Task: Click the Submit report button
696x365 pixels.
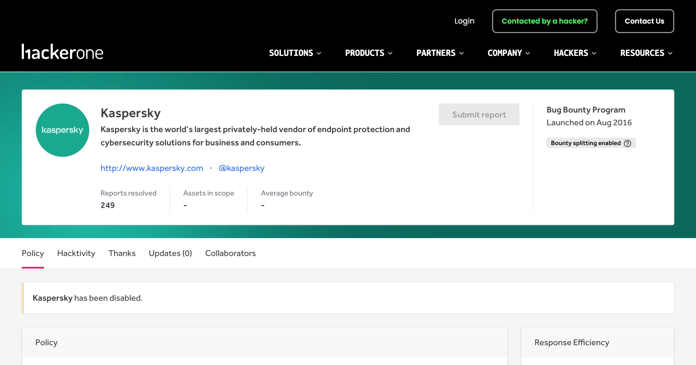Action: (479, 114)
